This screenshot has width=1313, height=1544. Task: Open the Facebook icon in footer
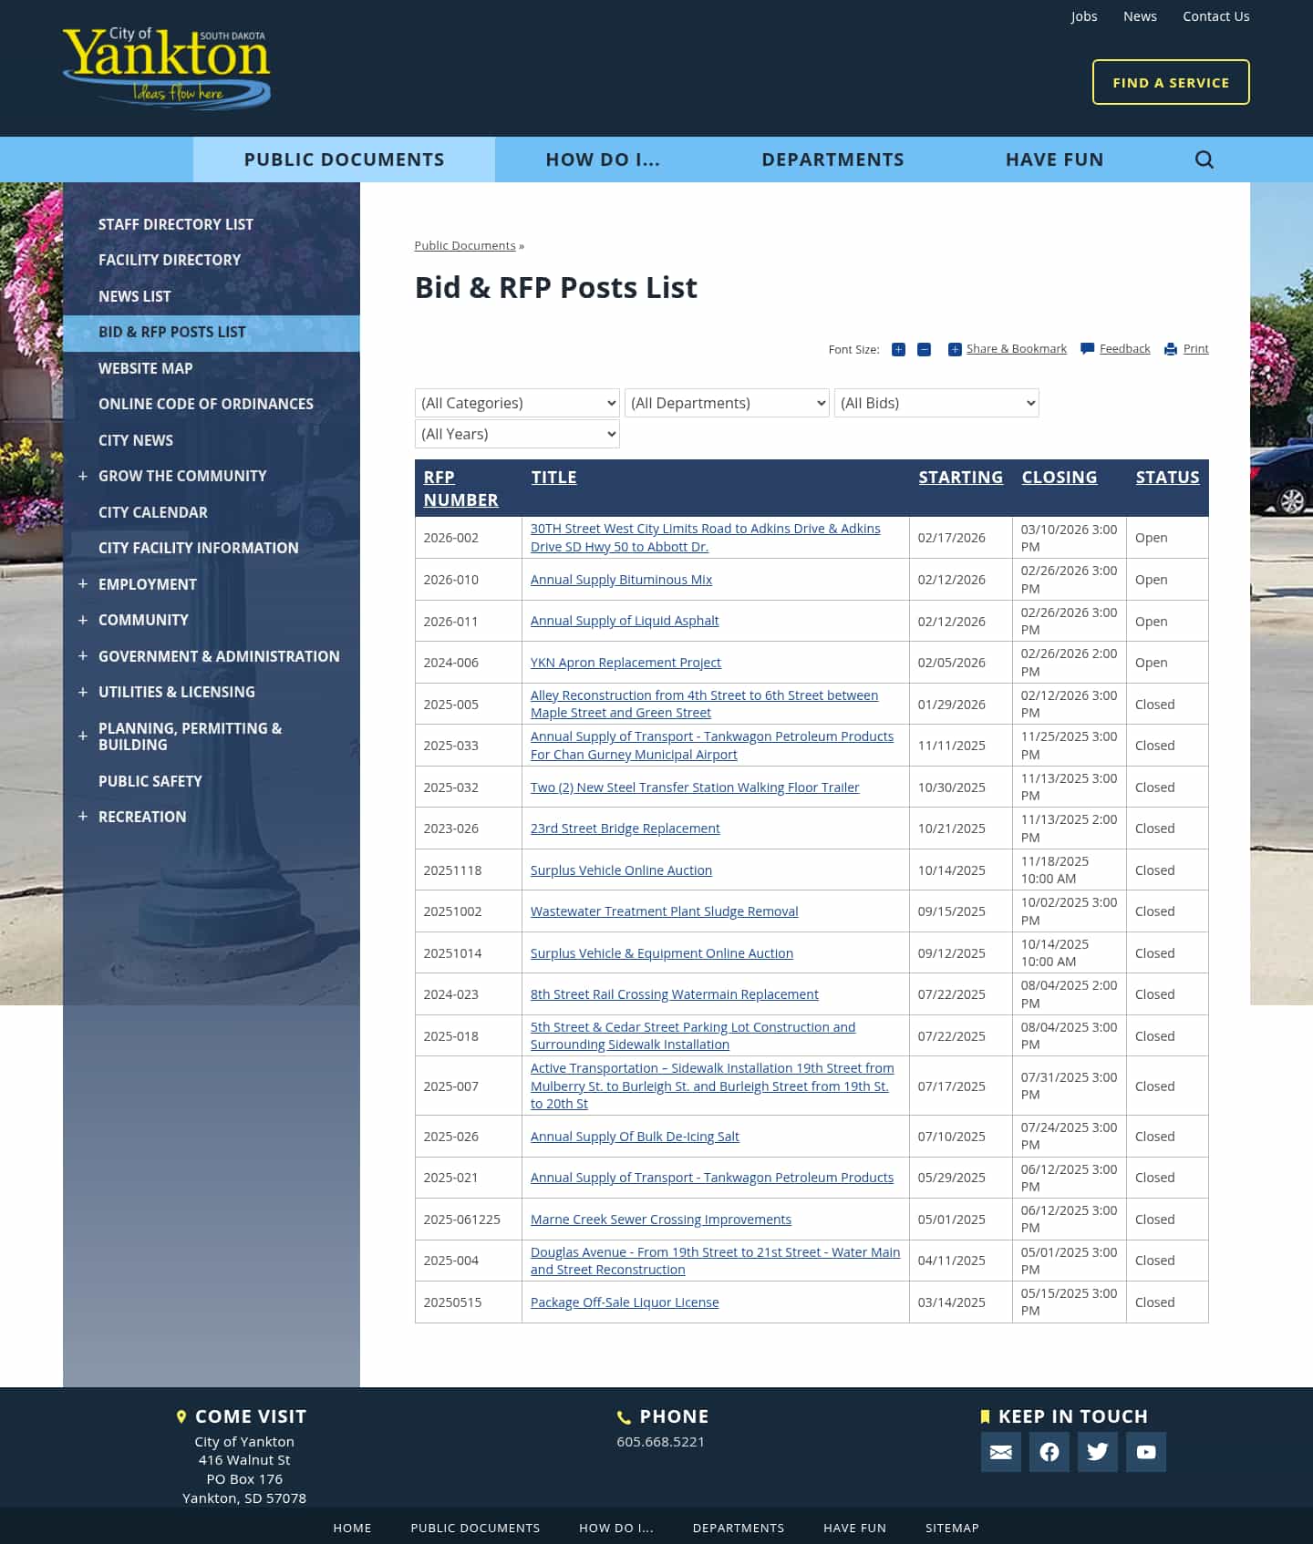(1049, 1452)
